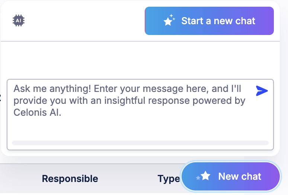Click the "New chat" text label

(x=240, y=176)
